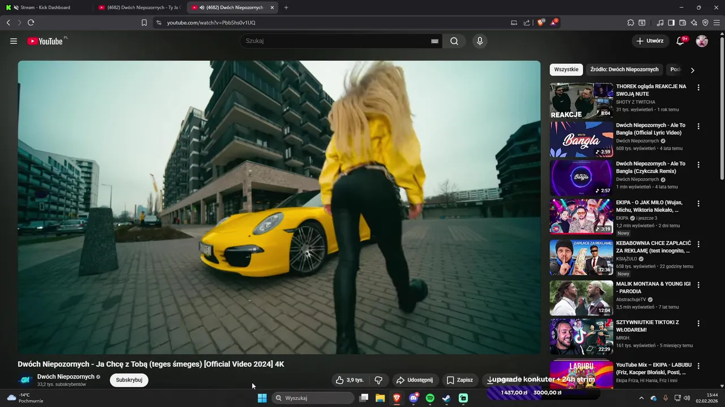Reload the page in browser toolbar

(x=31, y=23)
